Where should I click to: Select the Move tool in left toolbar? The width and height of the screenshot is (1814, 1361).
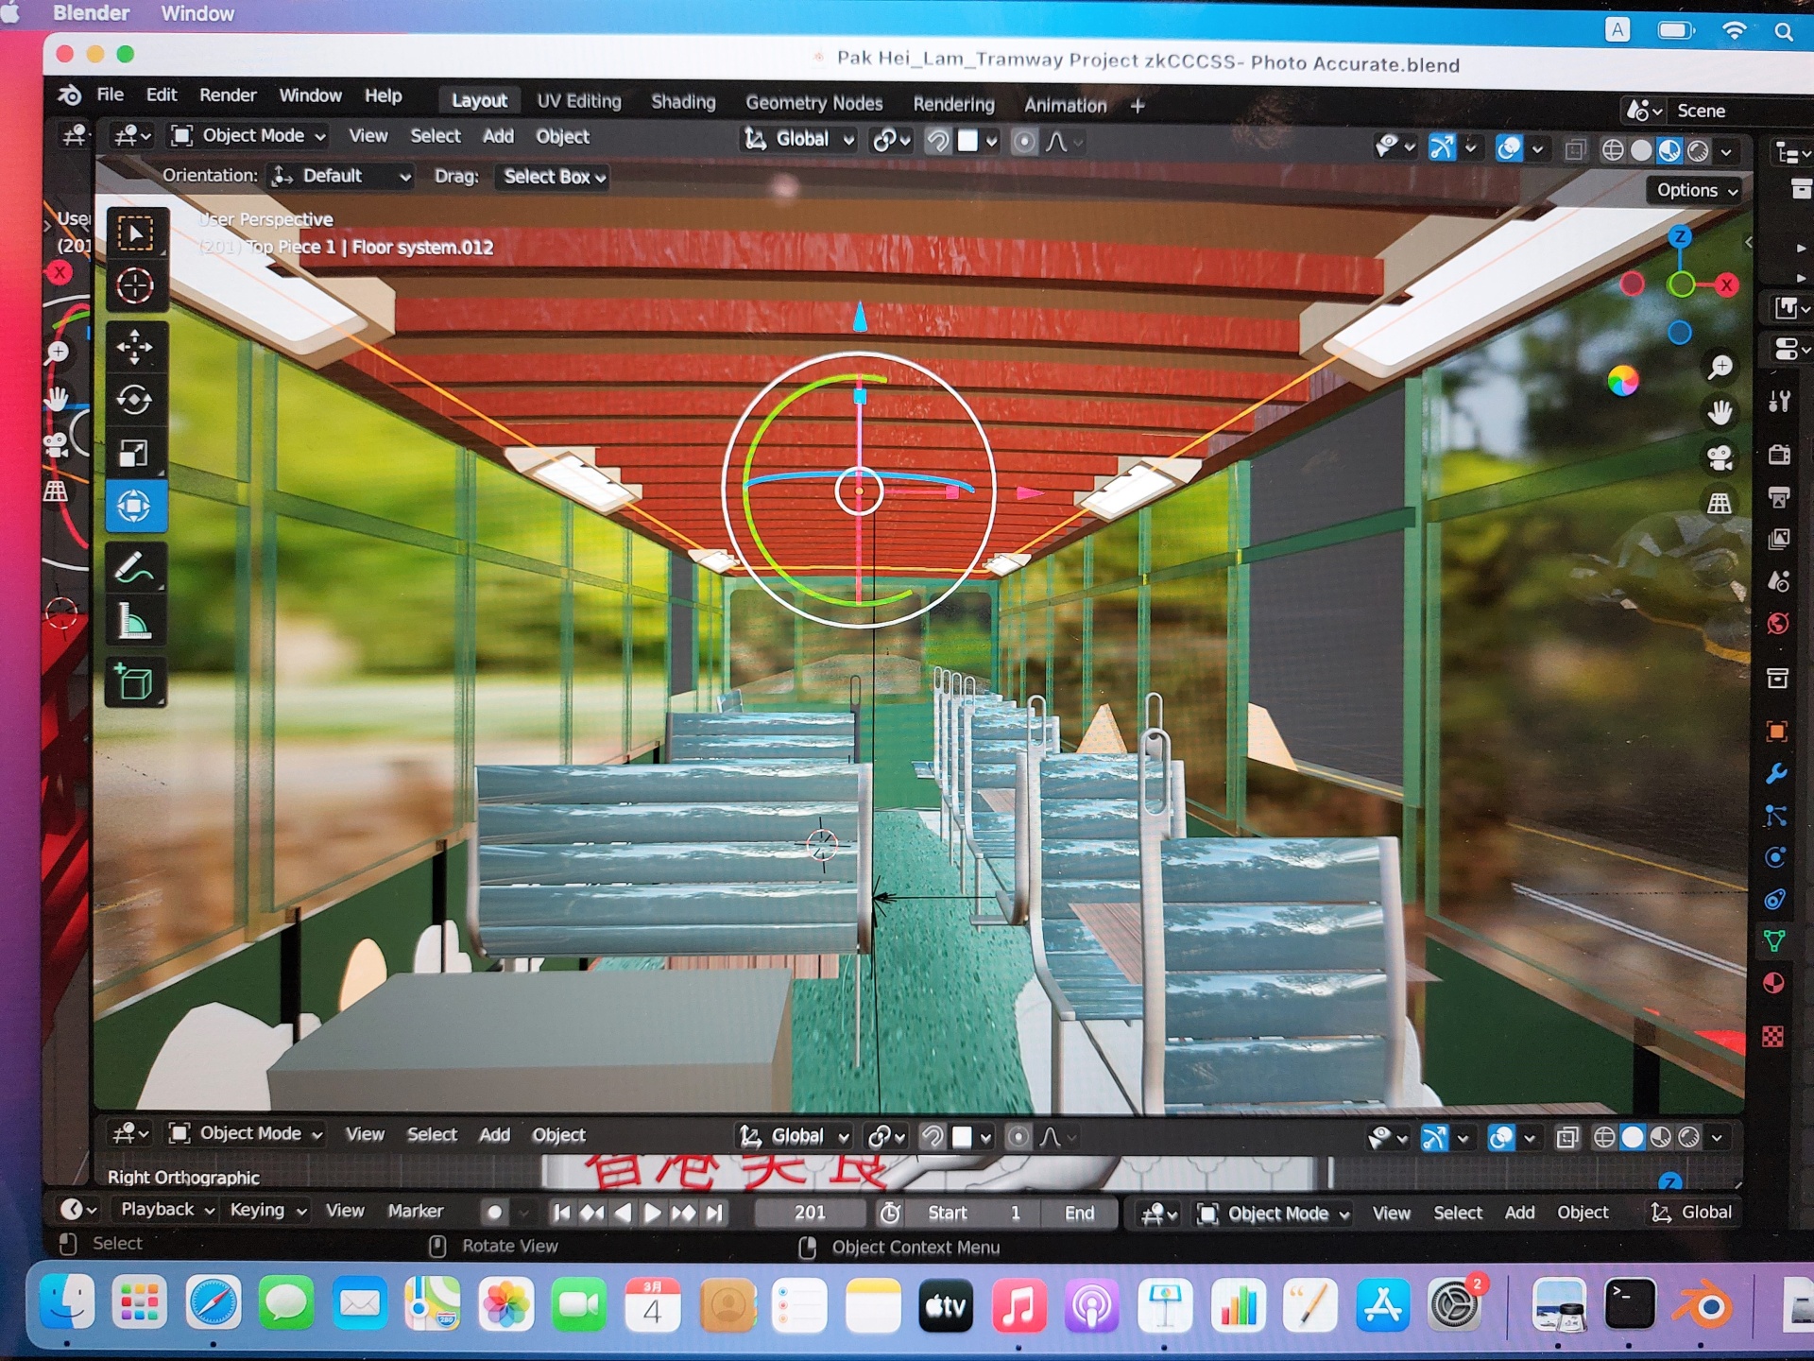pos(134,347)
